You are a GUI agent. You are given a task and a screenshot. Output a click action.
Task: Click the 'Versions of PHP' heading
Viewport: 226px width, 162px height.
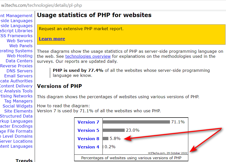tap(60, 86)
